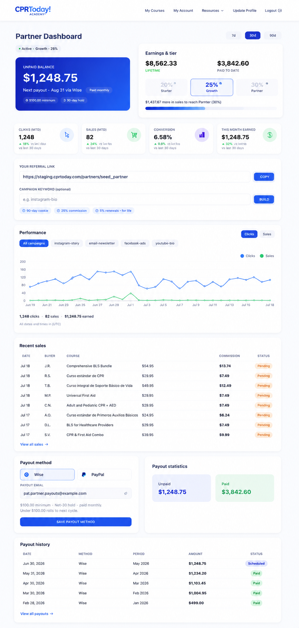Click the campaign keyword input field

coord(135,200)
